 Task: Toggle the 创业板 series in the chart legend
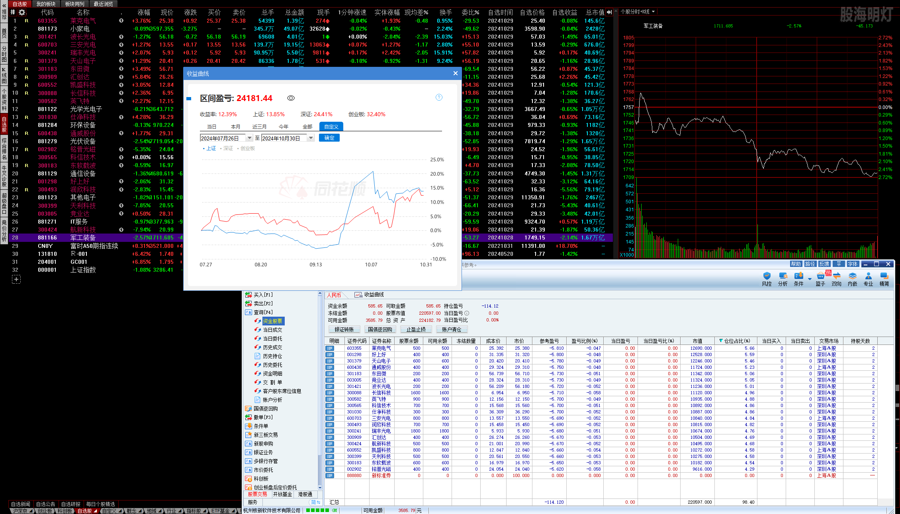pos(246,148)
